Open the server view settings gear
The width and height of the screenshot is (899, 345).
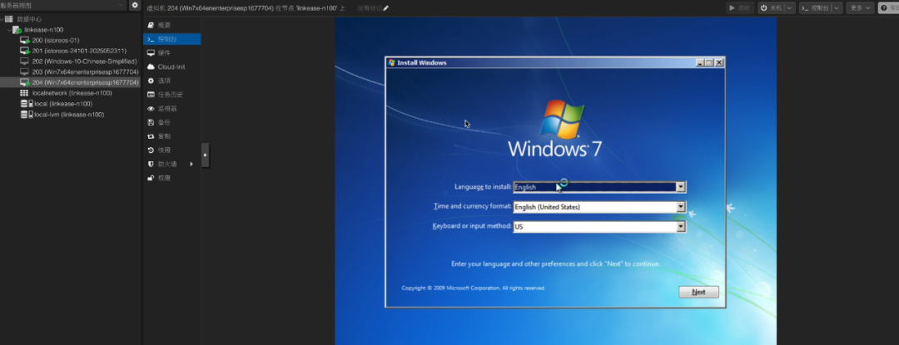click(x=135, y=5)
